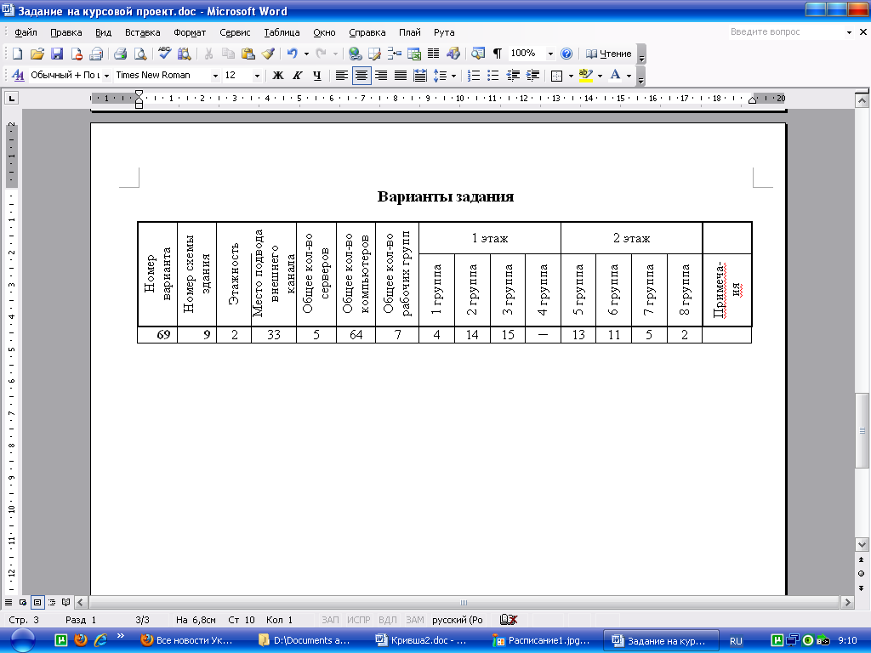Expand the borders dropdown arrow
The height and width of the screenshot is (653, 871).
coord(571,76)
